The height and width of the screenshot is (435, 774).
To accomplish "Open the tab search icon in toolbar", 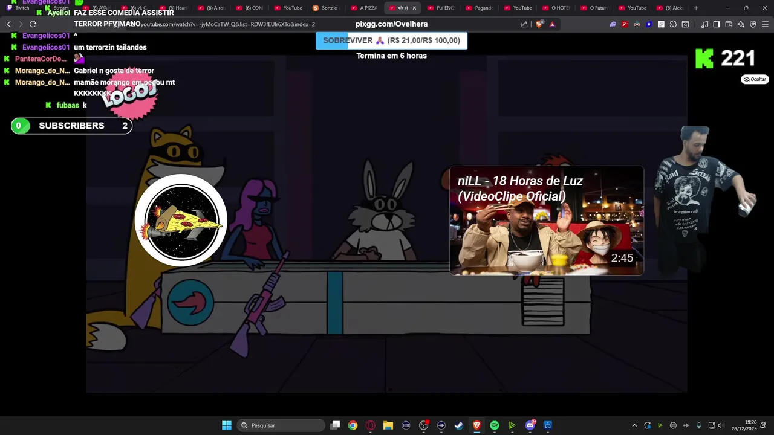I will coord(685,24).
